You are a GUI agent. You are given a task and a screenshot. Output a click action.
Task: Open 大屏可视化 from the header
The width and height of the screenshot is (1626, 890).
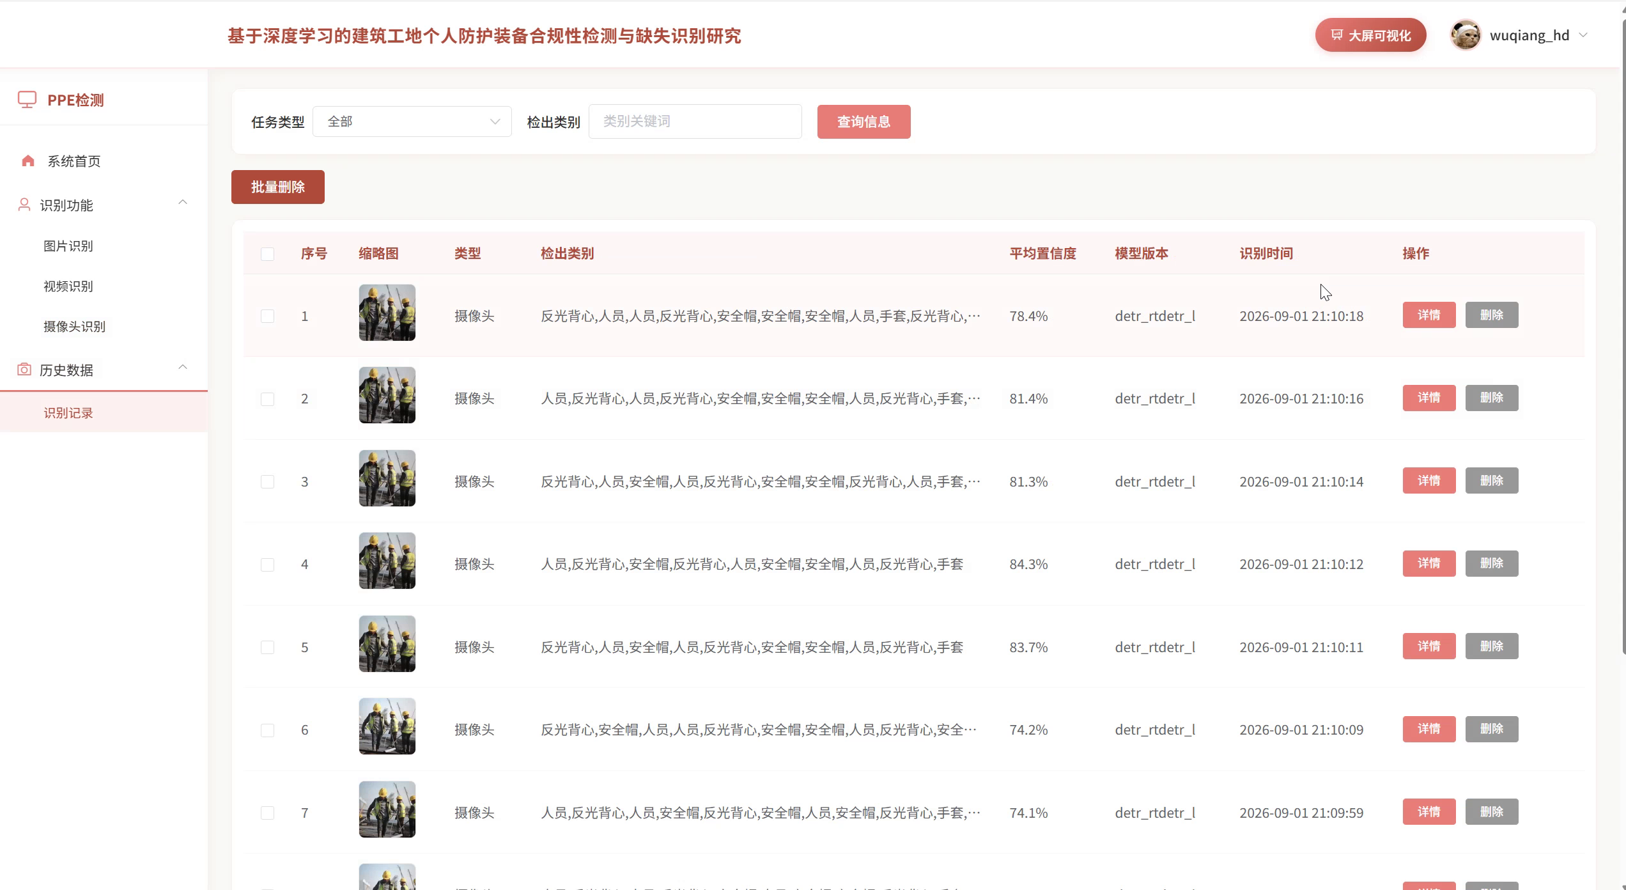[x=1370, y=35]
